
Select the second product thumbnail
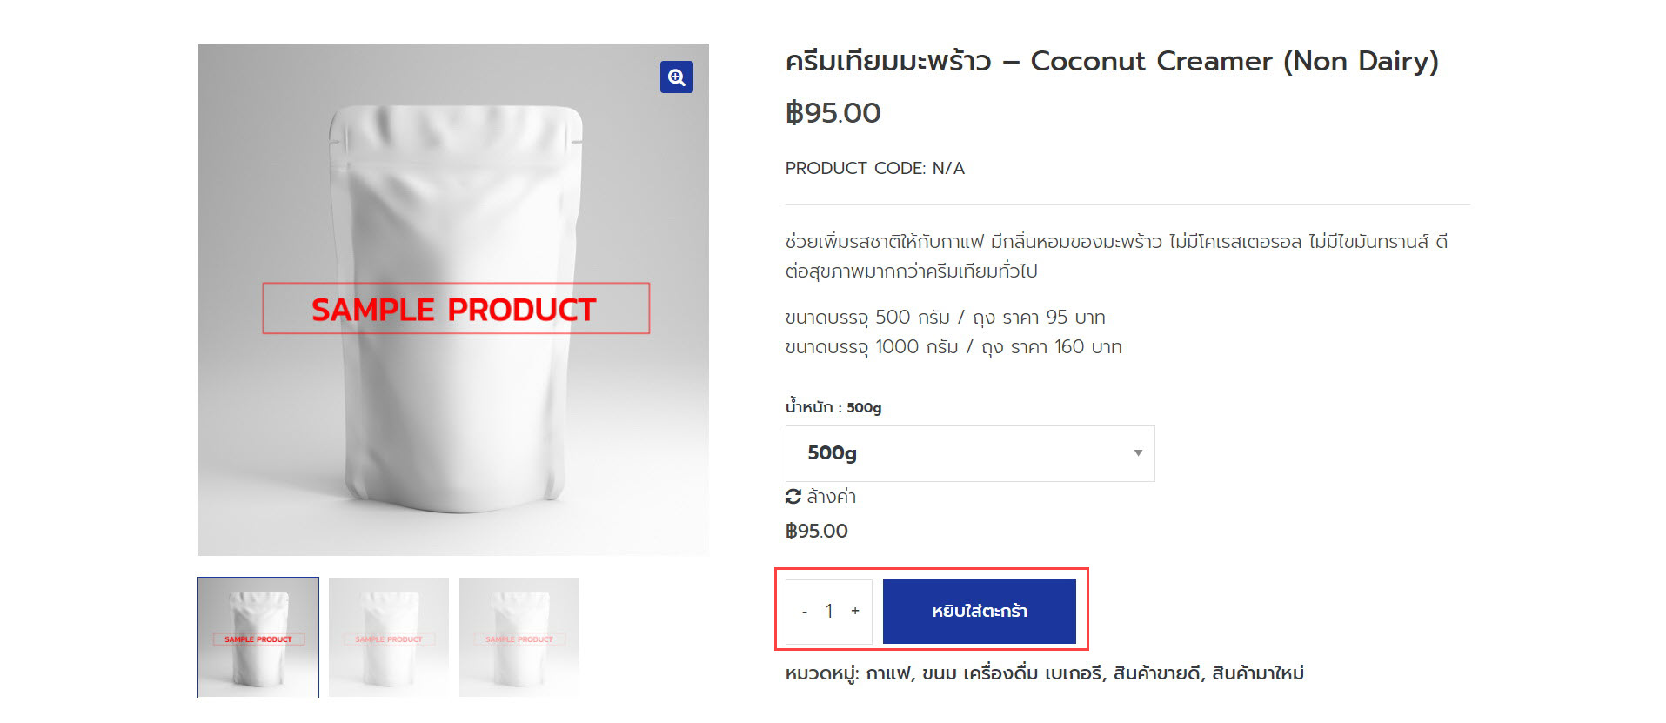(x=389, y=637)
